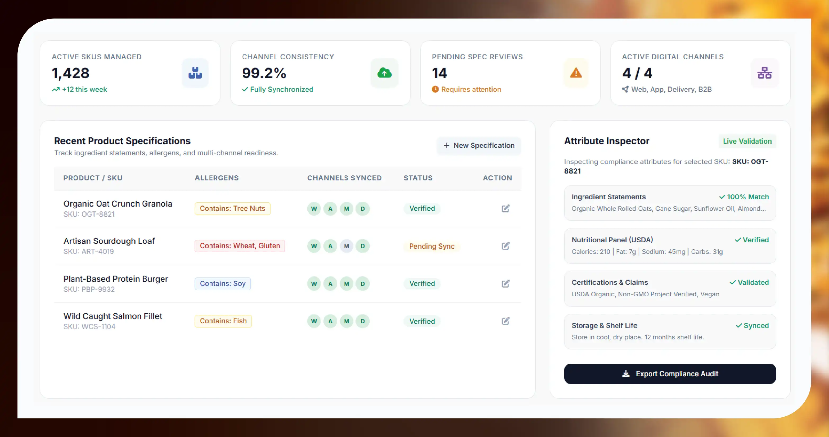Click the Fully Synchronized label

(282, 89)
